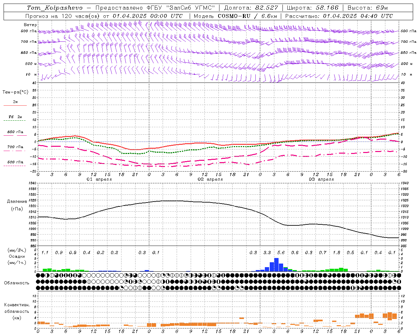
Task: Click the 700 гПа temperature legend label
Action: pos(15,147)
